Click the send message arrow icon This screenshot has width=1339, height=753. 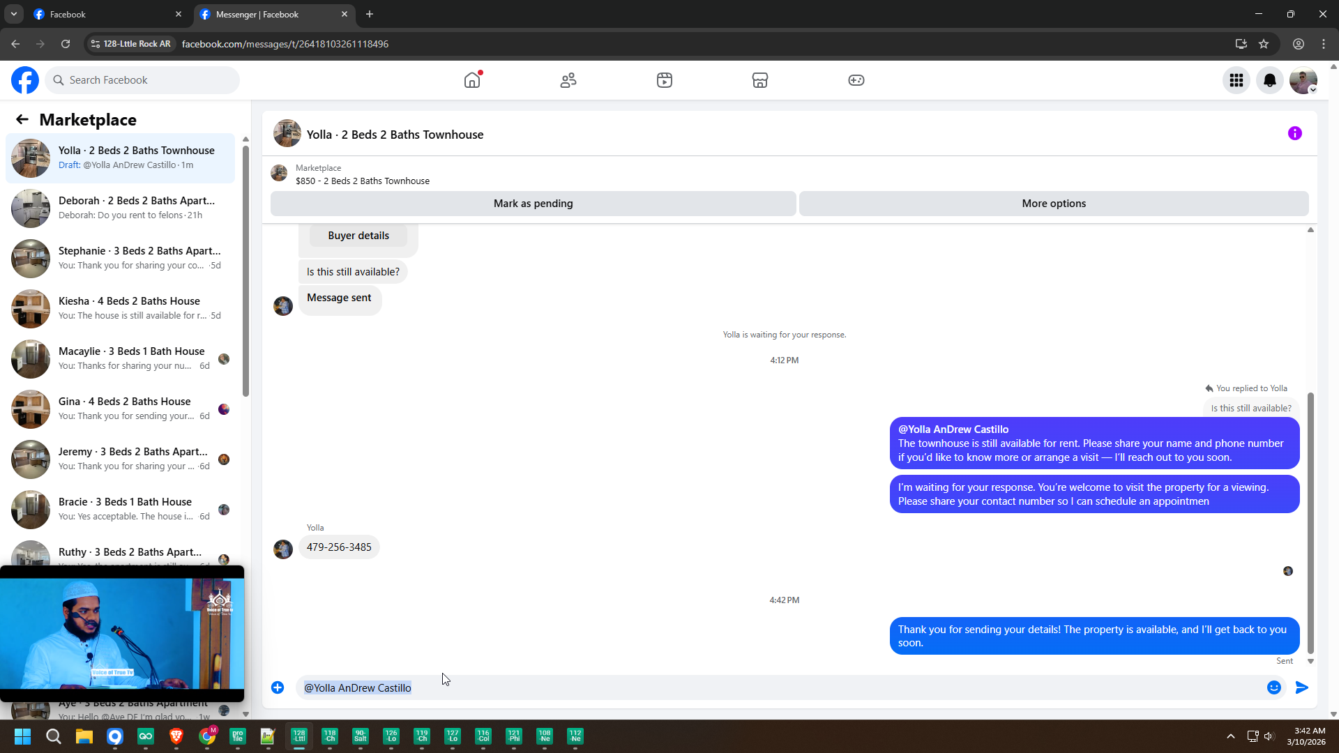(1301, 687)
